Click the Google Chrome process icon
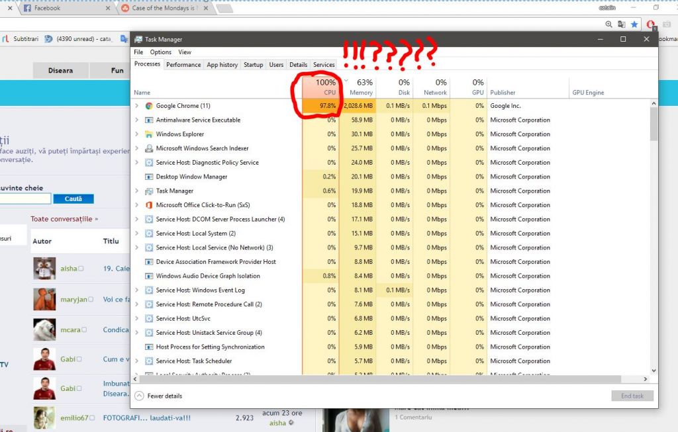 (149, 106)
